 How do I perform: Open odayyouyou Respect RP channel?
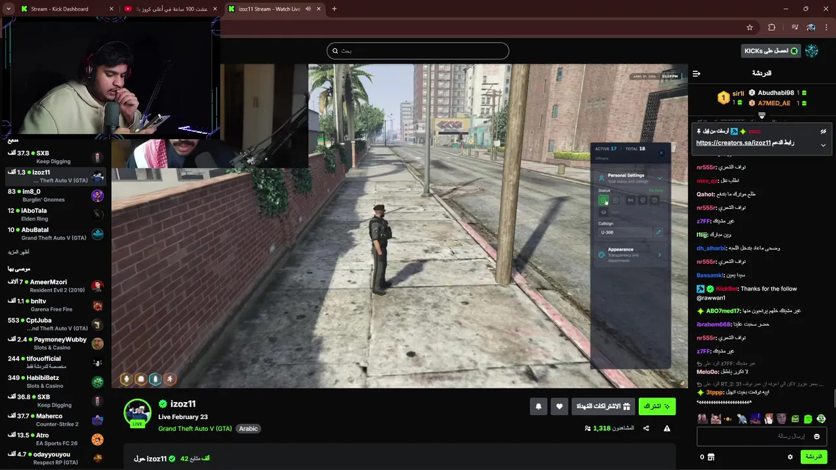coord(56,458)
